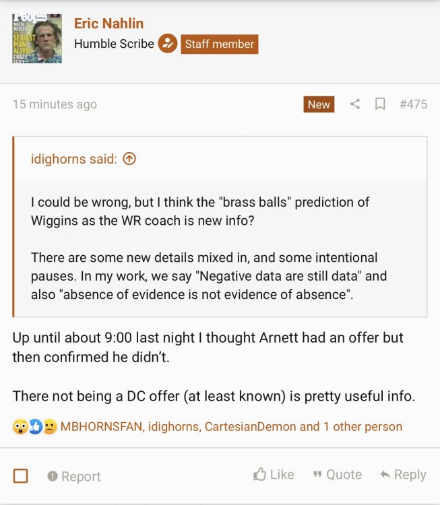Jump to idighorns' original quoted post arrow

tap(129, 159)
